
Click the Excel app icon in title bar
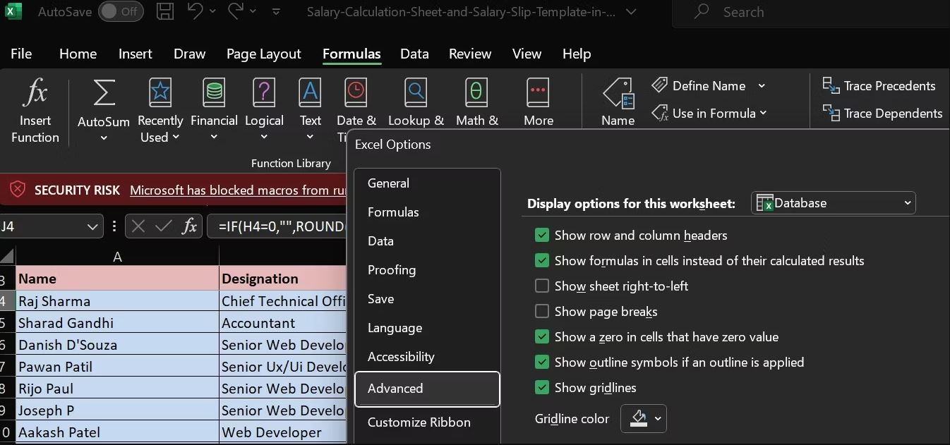pos(13,11)
